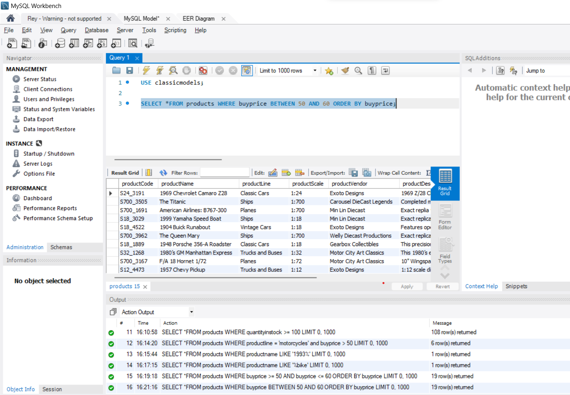Switch to Form Editor side panel
This screenshot has height=395, width=570.
445,217
